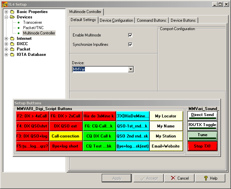
Task: Click the My Name button
Action: tap(166, 126)
